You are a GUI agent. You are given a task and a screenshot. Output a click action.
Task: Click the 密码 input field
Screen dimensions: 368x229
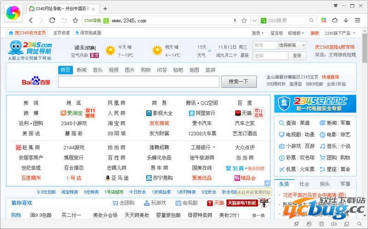pyautogui.click(x=270, y=56)
